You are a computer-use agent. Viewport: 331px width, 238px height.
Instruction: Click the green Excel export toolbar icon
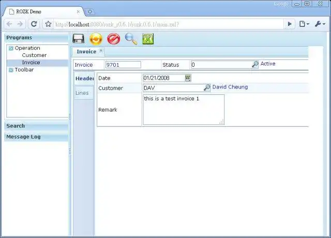click(148, 39)
